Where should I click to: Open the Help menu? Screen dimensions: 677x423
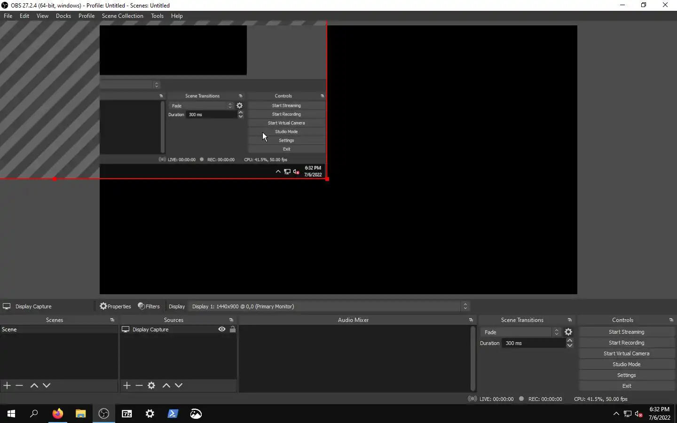tap(177, 16)
